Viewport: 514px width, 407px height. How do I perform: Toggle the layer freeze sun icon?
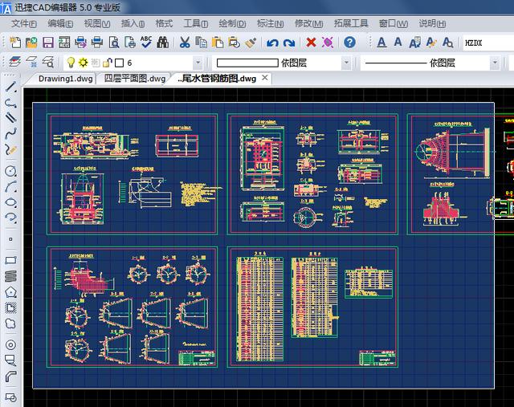(82, 62)
